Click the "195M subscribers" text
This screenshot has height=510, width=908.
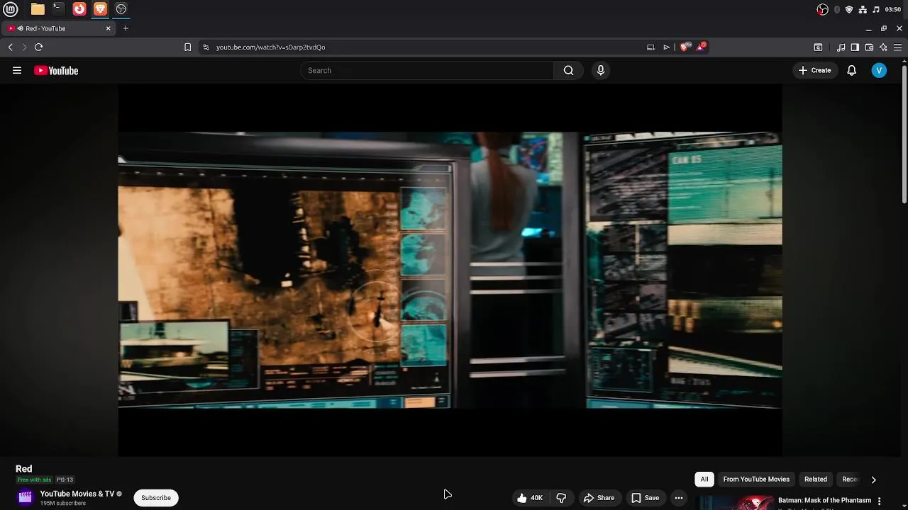tap(63, 504)
